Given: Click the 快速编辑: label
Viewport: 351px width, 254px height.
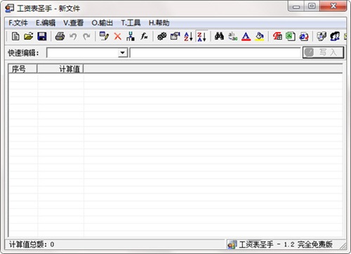Looking at the screenshot, I should coord(23,53).
